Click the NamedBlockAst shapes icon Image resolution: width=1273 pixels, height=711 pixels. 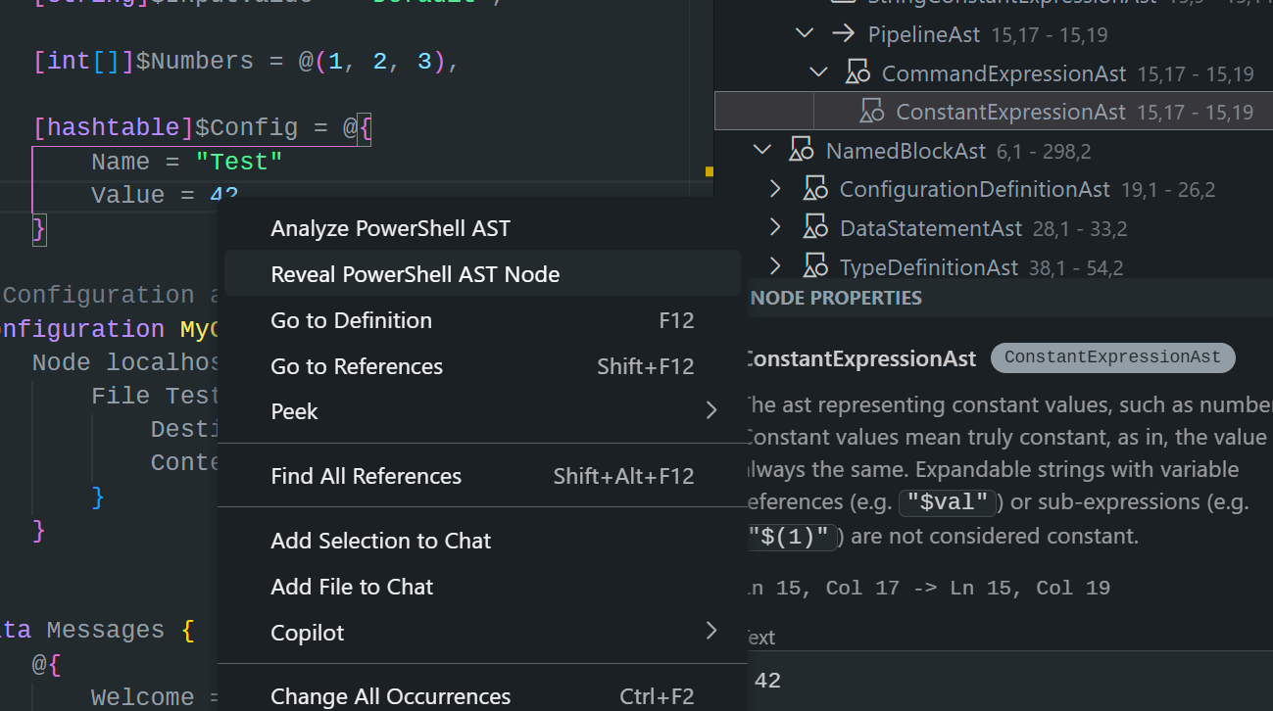click(x=802, y=151)
